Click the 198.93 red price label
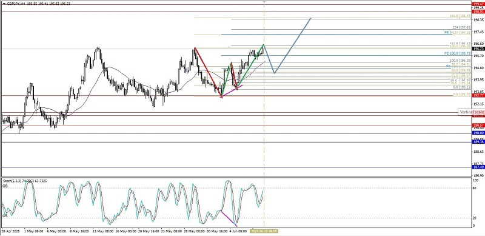485x236 pixels. pos(478,11)
